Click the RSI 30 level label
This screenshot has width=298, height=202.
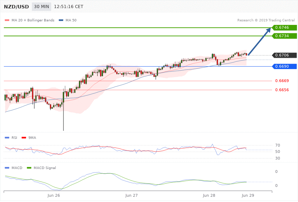[277, 158]
